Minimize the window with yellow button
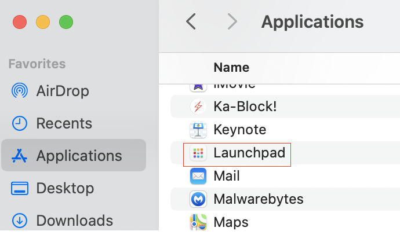 coord(43,22)
